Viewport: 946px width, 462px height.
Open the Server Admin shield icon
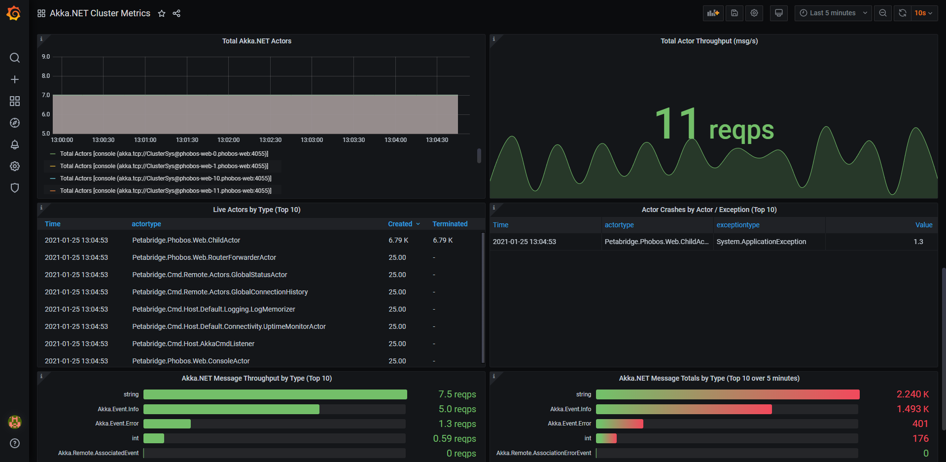tap(15, 188)
